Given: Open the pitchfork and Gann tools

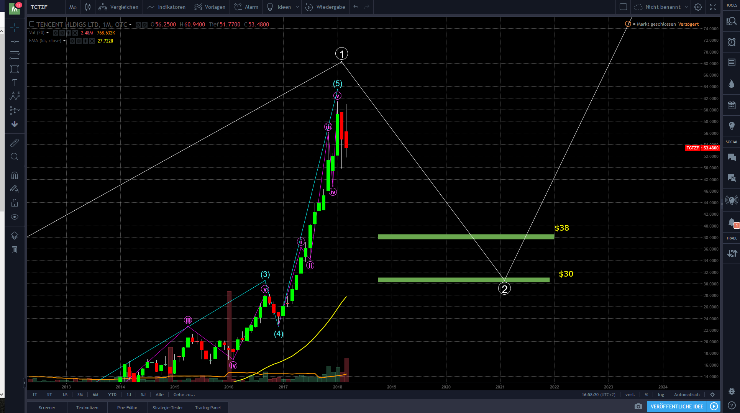Looking at the screenshot, I should [x=15, y=55].
